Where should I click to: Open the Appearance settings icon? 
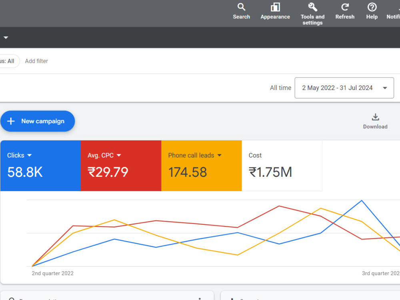(275, 12)
